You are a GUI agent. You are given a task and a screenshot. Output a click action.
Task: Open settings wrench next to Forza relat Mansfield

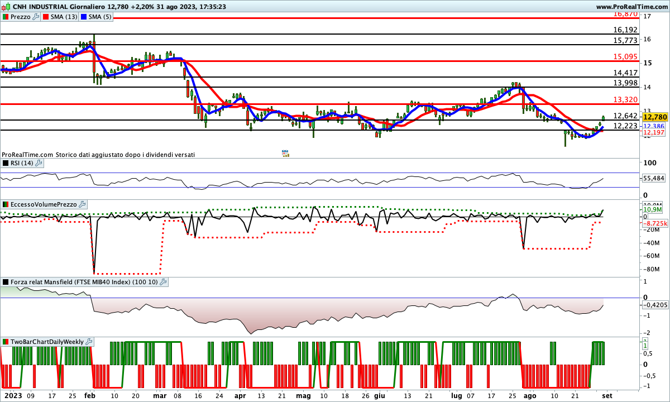click(163, 282)
